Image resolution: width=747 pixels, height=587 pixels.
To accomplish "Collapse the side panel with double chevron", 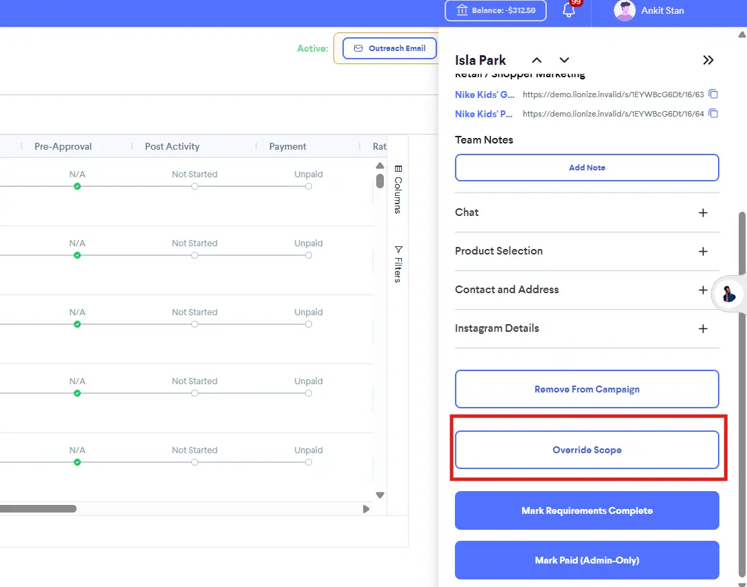I will [708, 60].
